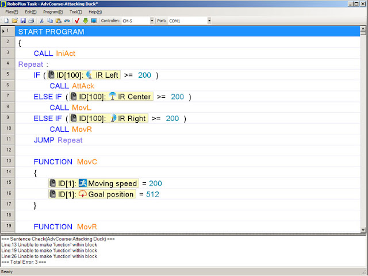This screenshot has width=368, height=276.
Task: Click the IF keyword on line 5
Action: coord(37,75)
